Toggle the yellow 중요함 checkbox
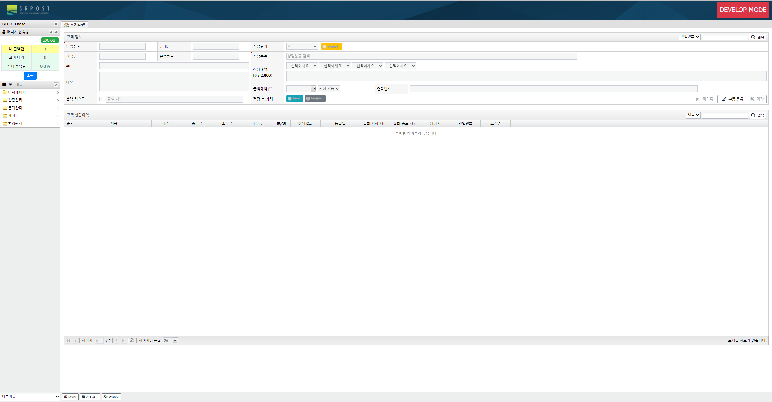772x402 pixels. [325, 47]
